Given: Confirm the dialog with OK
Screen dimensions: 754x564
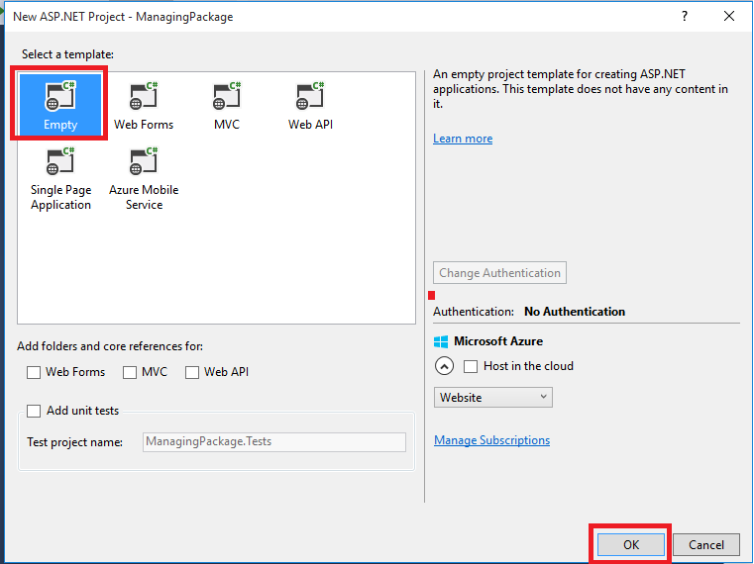Looking at the screenshot, I should coord(631,545).
